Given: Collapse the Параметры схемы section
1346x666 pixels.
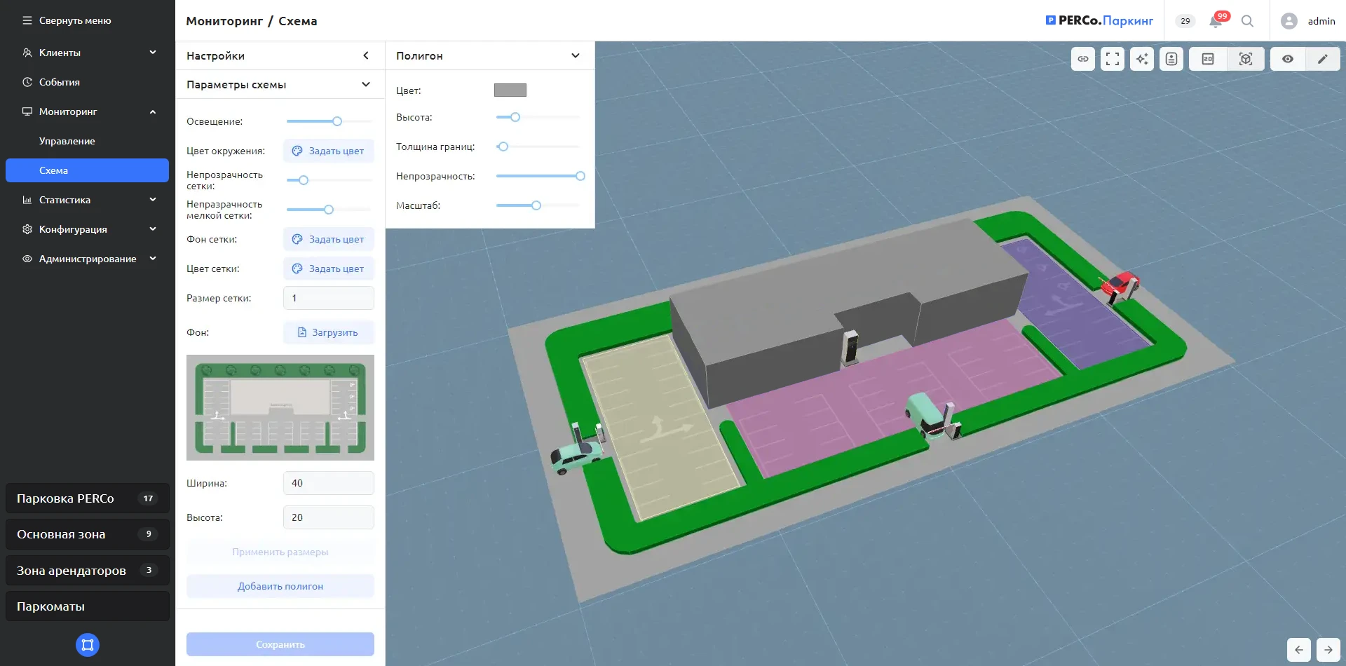Looking at the screenshot, I should click(365, 85).
